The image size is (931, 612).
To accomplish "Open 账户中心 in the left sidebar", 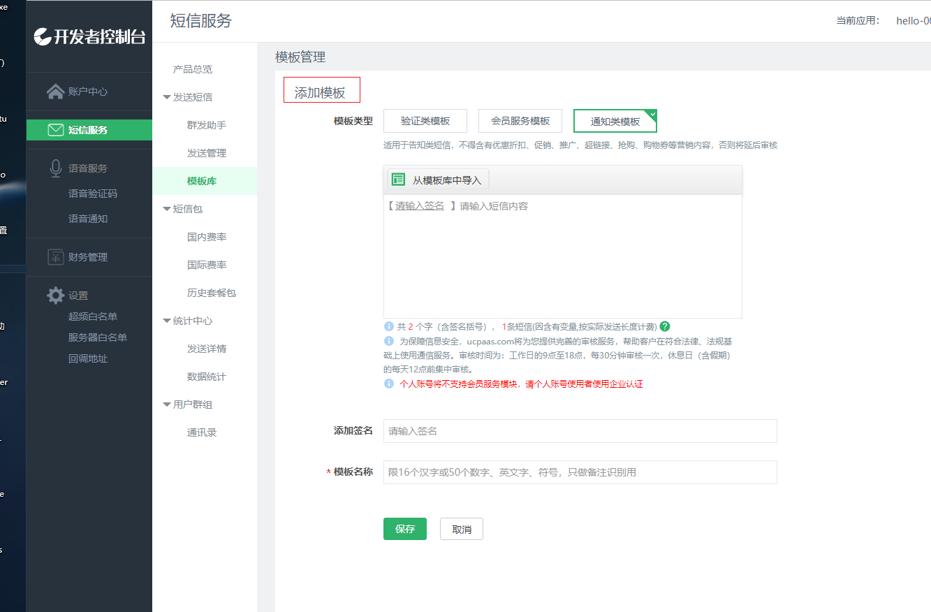I will [x=89, y=92].
